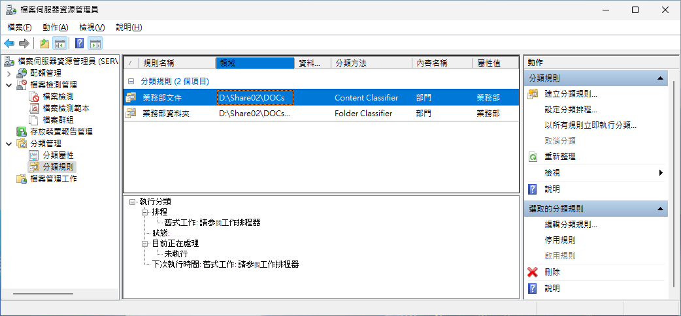Image resolution: width=681 pixels, height=316 pixels.
Task: Sort by the 屬性值 column header
Action: (495, 63)
